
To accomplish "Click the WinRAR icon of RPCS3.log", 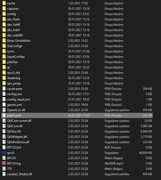I will 4,163.
